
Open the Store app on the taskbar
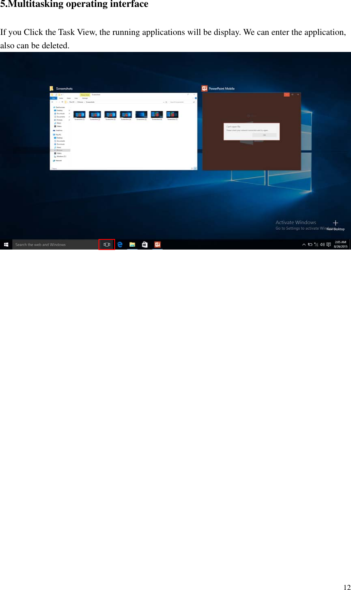click(145, 245)
